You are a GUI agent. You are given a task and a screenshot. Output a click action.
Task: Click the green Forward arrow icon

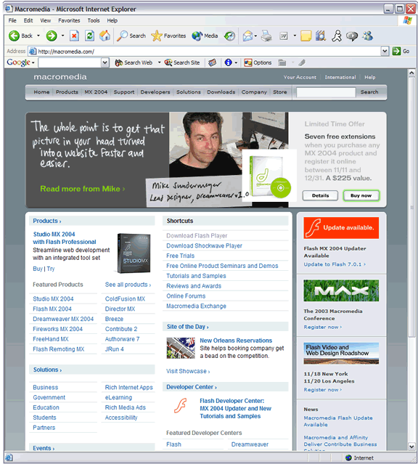tap(52, 36)
